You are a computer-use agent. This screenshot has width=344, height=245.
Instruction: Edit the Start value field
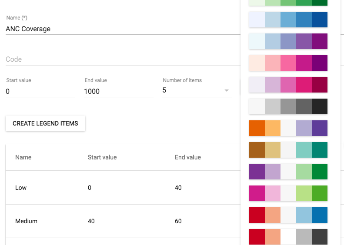(40, 91)
